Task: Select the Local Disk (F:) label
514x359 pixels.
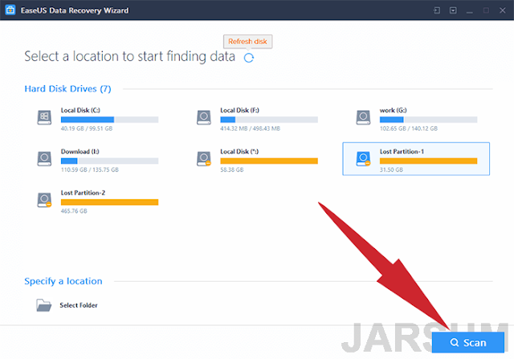Action: tap(239, 110)
